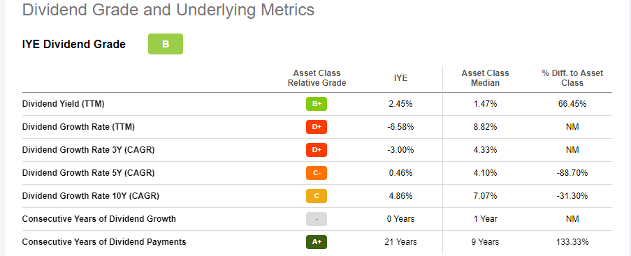Click D+ badge for Dividend Growth Rate (TTM)
The image size is (631, 256).
coord(317,127)
